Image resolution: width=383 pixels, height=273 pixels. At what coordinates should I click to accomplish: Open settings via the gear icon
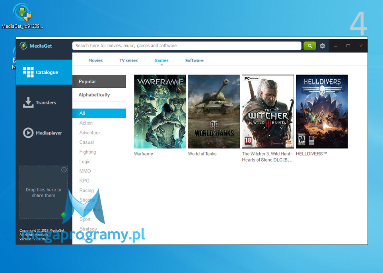[x=323, y=46]
